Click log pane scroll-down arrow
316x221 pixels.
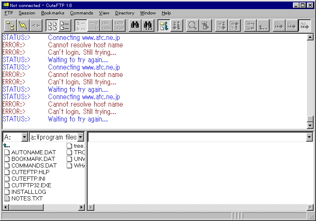click(x=310, y=126)
